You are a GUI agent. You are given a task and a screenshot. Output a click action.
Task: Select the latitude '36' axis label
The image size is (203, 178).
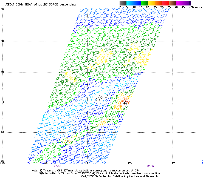(x=2, y=72)
